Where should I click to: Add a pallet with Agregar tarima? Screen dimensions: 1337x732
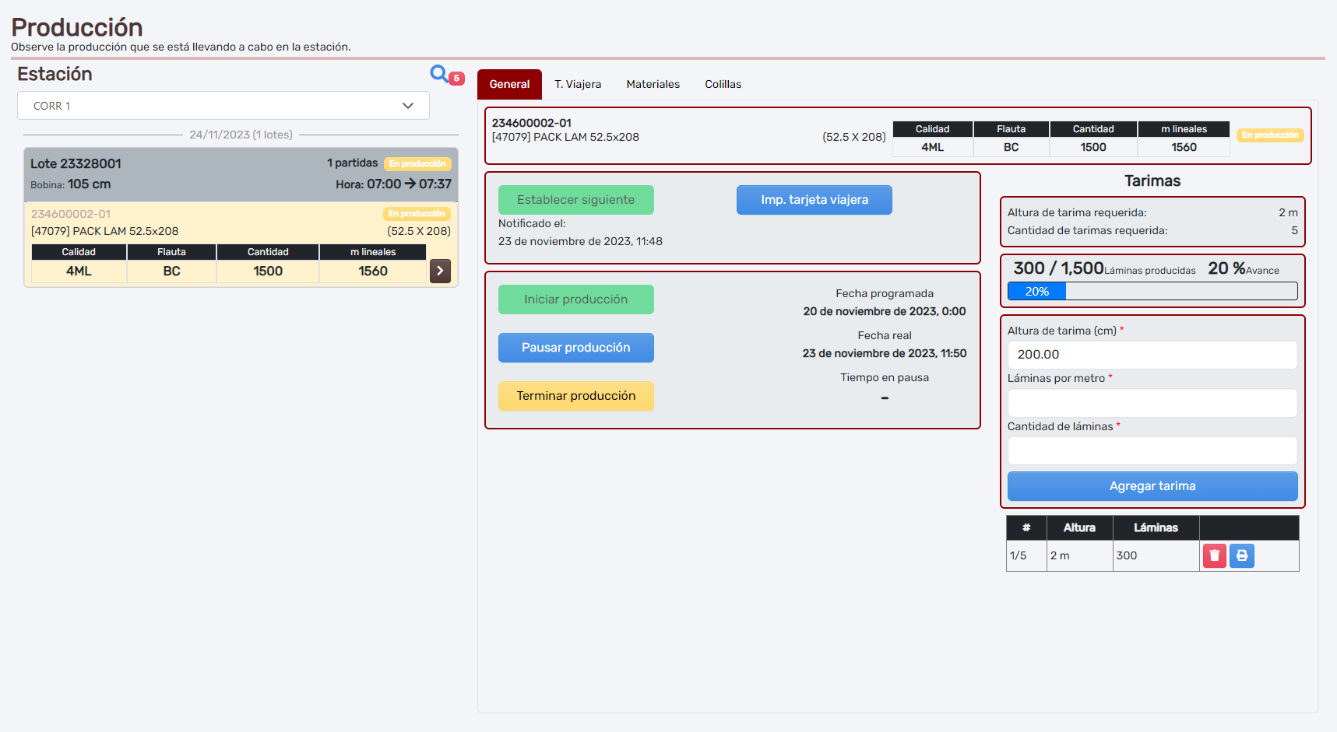click(x=1152, y=486)
